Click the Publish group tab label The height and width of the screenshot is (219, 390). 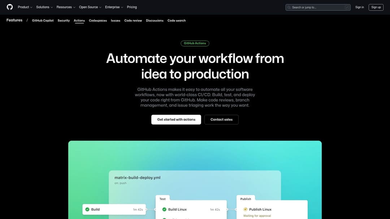(x=246, y=199)
